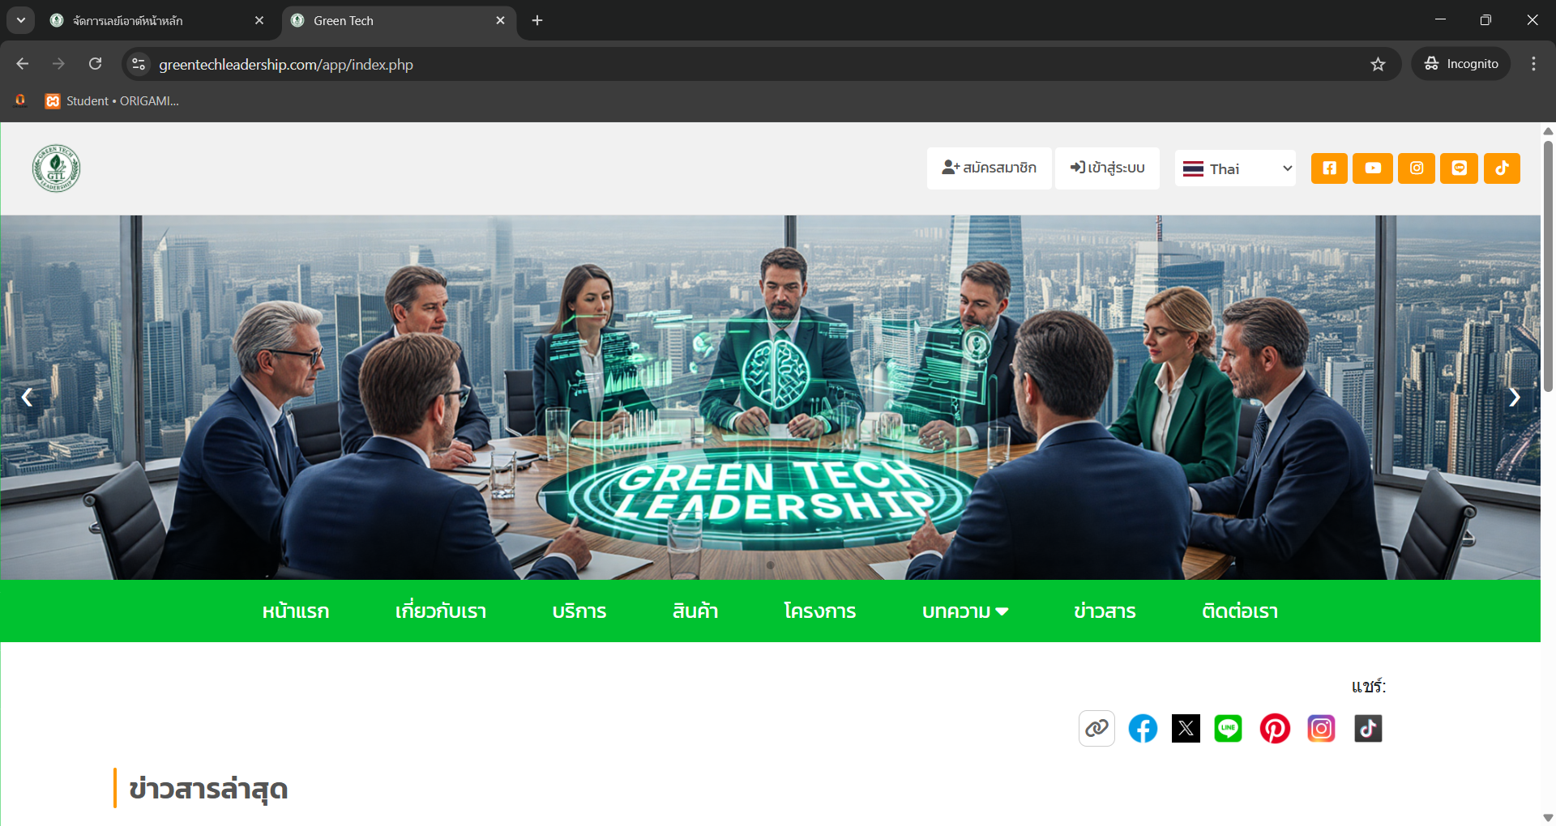Share page via blue Facebook share icon
The height and width of the screenshot is (826, 1556).
pyautogui.click(x=1143, y=728)
